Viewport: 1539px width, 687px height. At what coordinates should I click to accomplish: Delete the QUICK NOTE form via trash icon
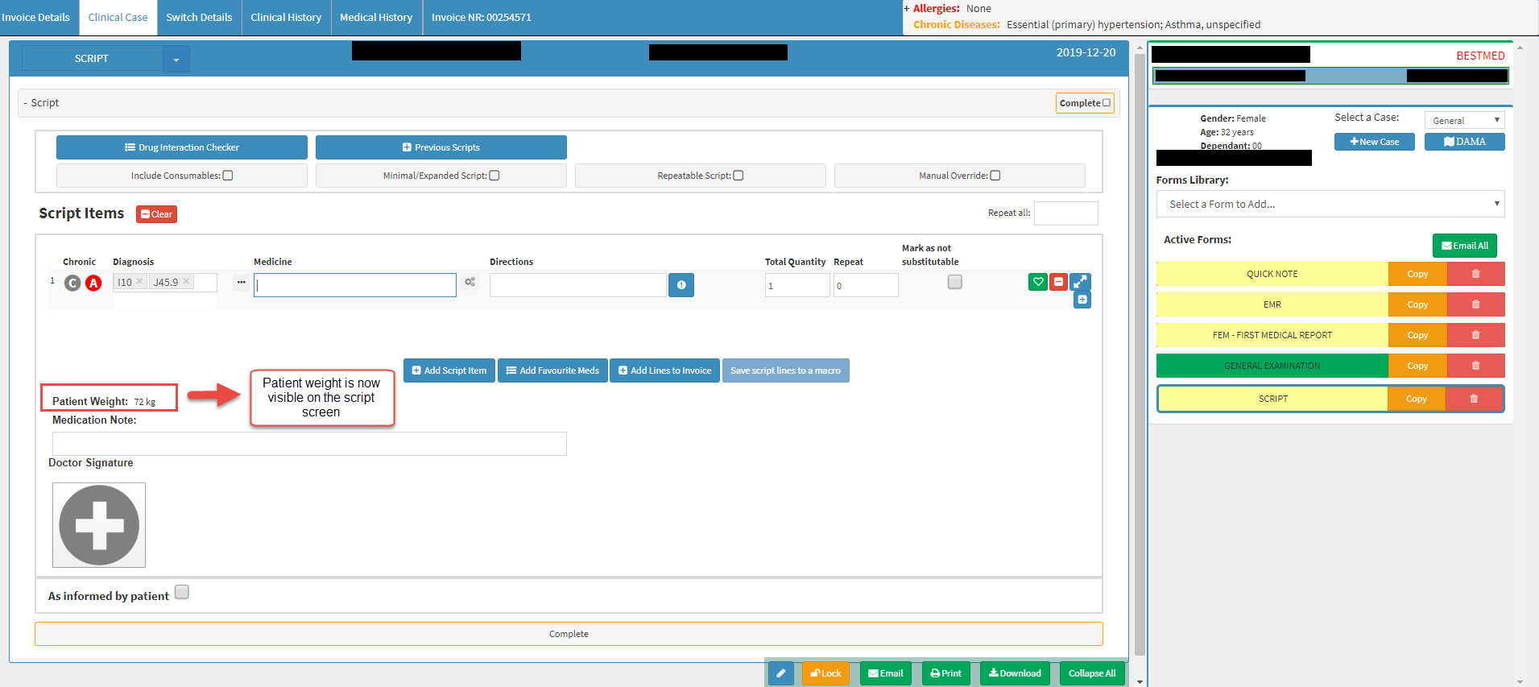1475,274
